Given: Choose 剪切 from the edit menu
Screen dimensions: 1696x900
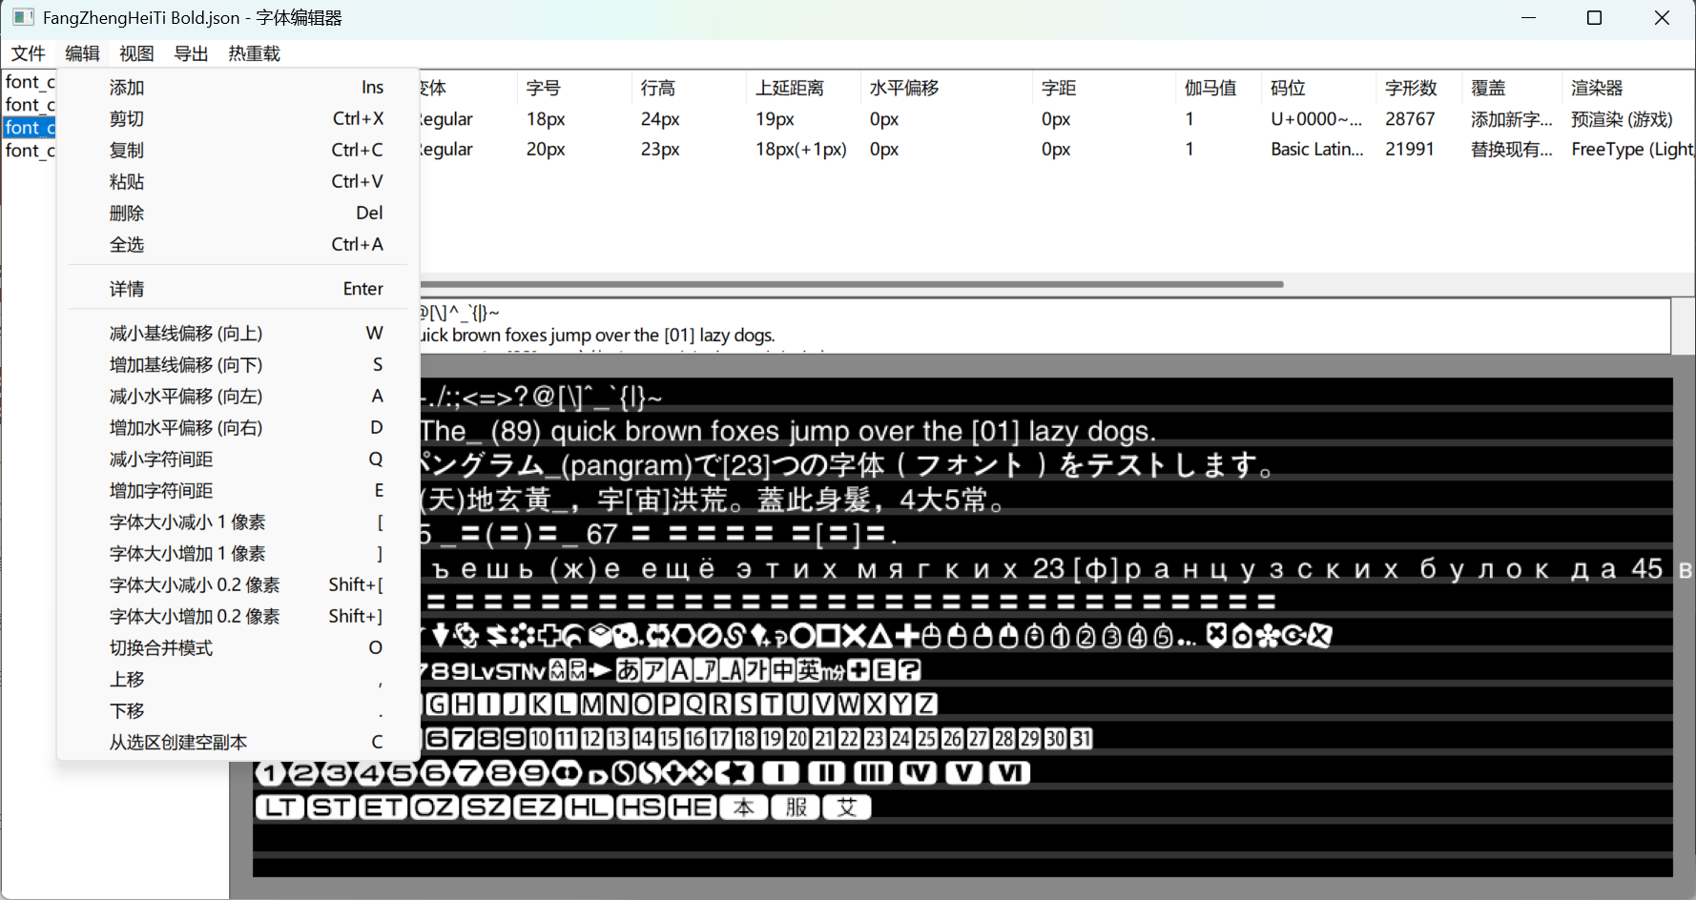Looking at the screenshot, I should click(127, 118).
